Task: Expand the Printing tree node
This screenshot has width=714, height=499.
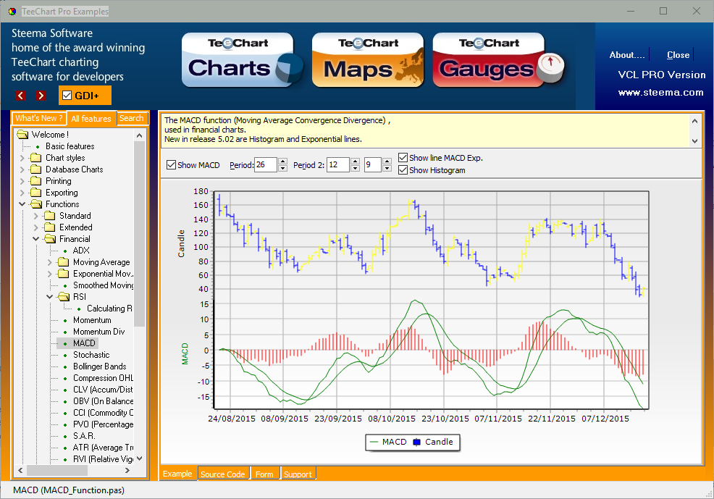Action: coord(22,181)
